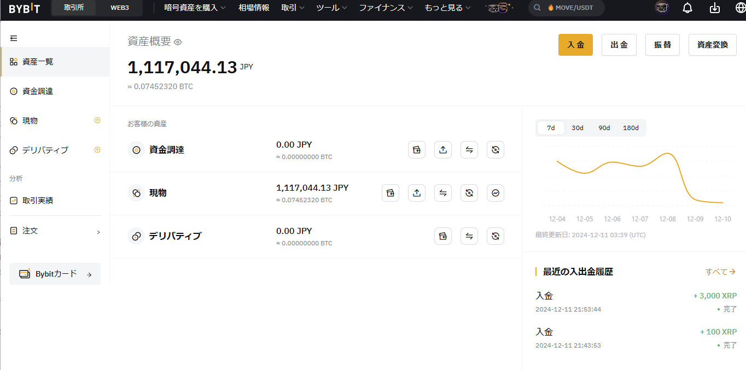Image resolution: width=746 pixels, height=370 pixels.
Task: Open the ツール dropdown menu
Action: point(331,8)
